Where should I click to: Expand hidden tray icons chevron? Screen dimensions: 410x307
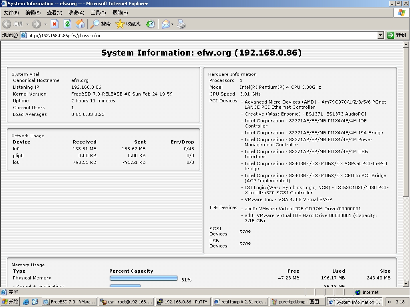(x=389, y=302)
